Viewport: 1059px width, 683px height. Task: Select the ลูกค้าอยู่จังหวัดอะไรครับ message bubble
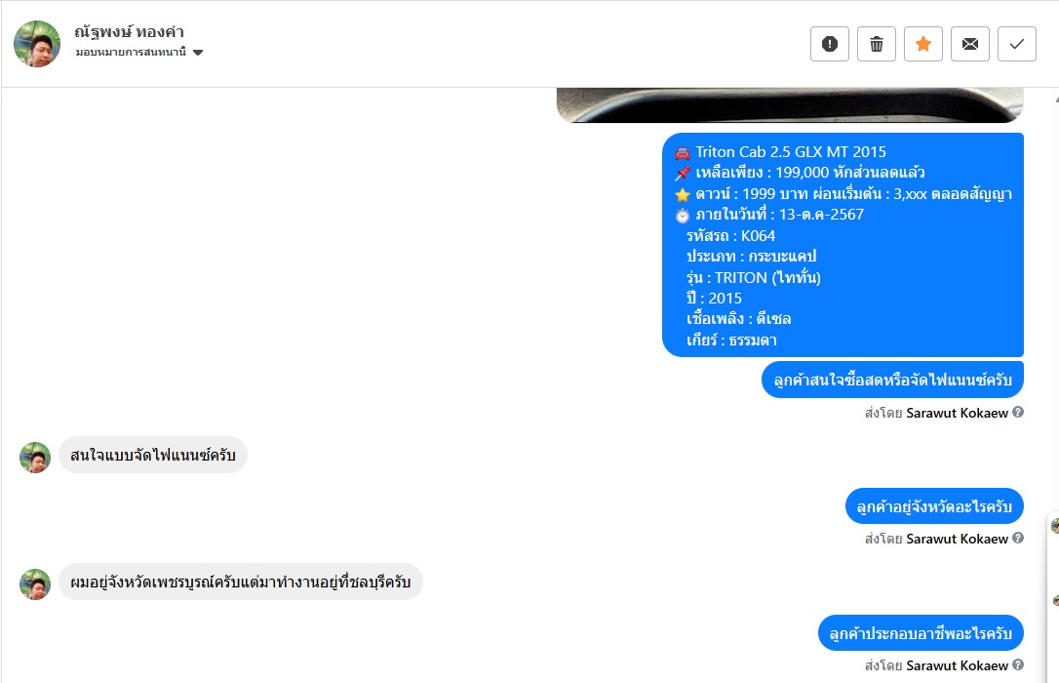point(934,506)
